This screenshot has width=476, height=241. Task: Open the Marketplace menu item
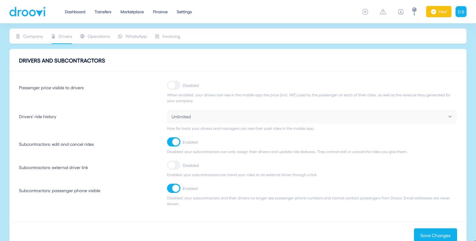click(x=132, y=12)
